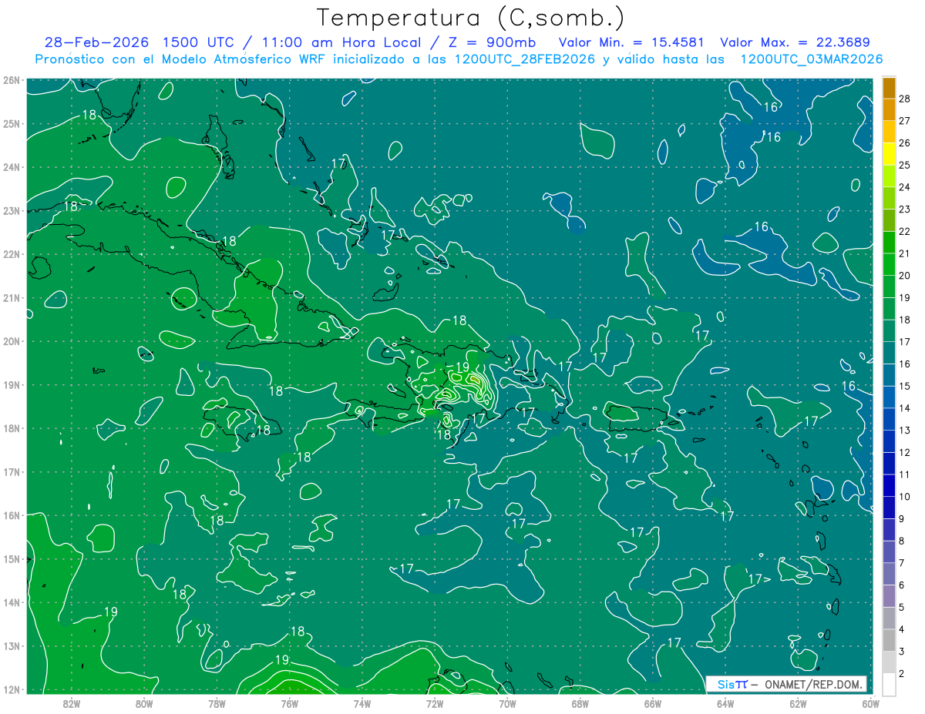The width and height of the screenshot is (925, 714).
Task: Click the latitude axis label '16N'
Action: (12, 515)
